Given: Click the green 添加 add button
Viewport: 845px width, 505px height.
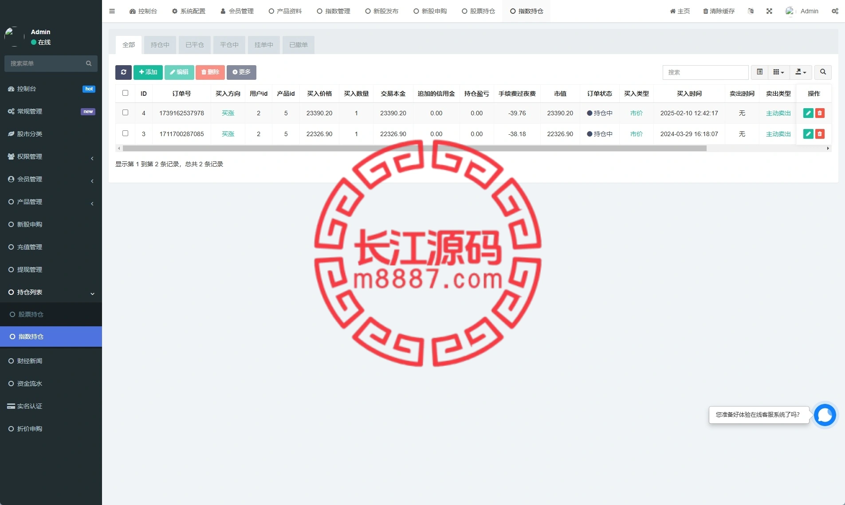Looking at the screenshot, I should (x=148, y=72).
